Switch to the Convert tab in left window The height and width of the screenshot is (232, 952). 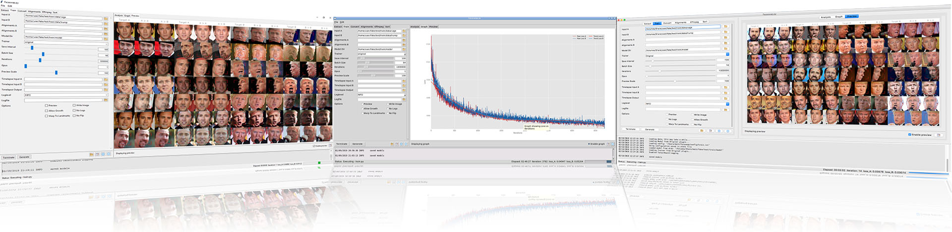coord(22,11)
